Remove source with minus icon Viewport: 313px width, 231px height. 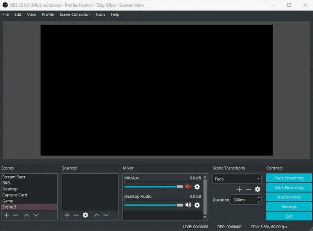(x=76, y=215)
